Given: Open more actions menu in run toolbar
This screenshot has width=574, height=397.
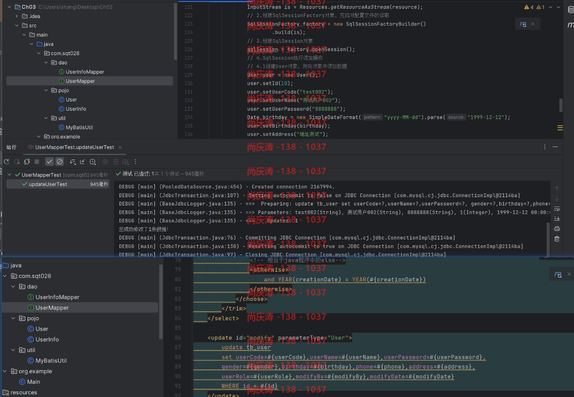Looking at the screenshot, I should [135, 162].
